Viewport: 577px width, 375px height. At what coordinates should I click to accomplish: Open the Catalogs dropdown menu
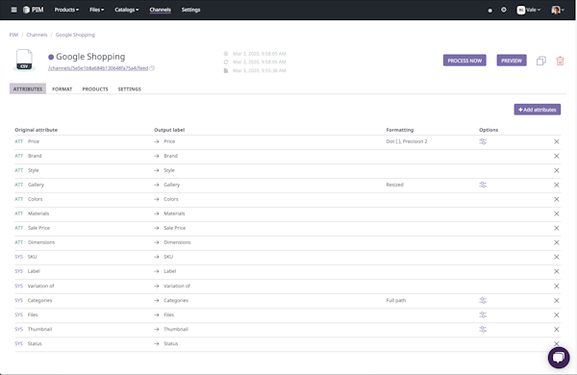(x=127, y=10)
